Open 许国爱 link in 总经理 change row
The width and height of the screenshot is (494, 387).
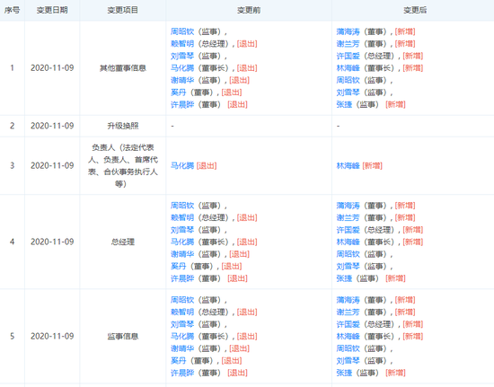[x=348, y=230]
